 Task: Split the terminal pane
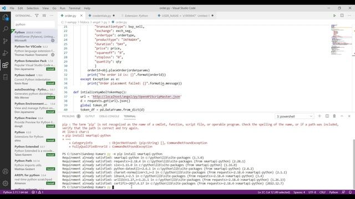click(x=327, y=116)
